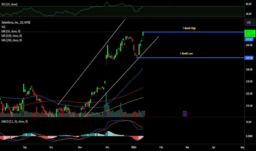This screenshot has height=151, width=256.
Task: Click the 40.00 RSI scale label
Action: tap(249, 14)
